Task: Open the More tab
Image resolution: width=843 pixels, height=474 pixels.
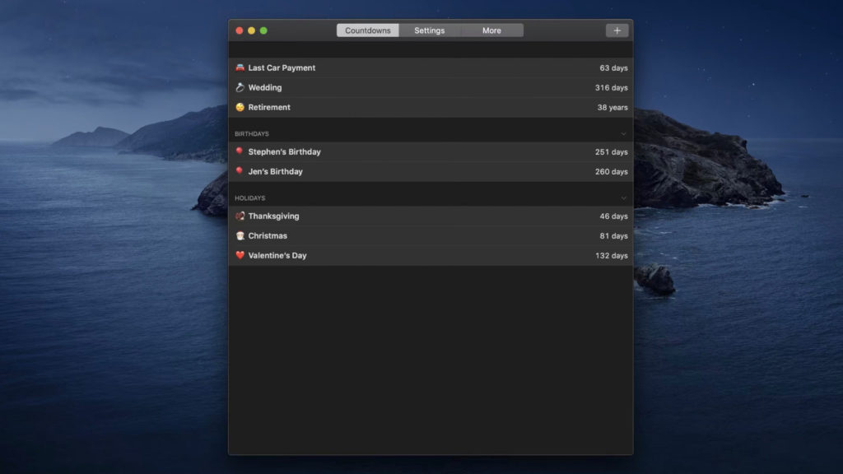Action: coord(491,30)
